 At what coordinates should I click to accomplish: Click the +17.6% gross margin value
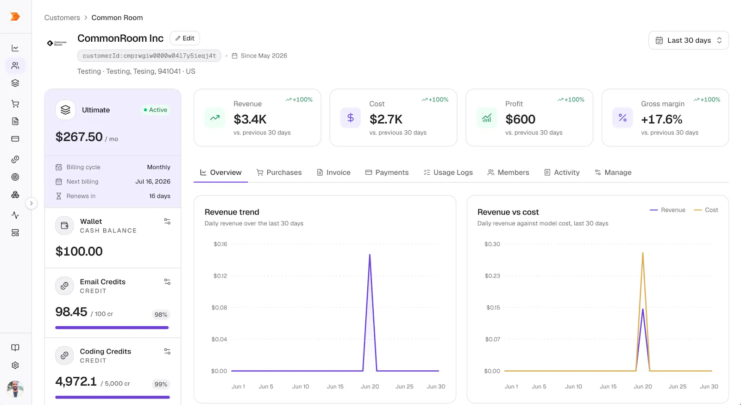(662, 119)
